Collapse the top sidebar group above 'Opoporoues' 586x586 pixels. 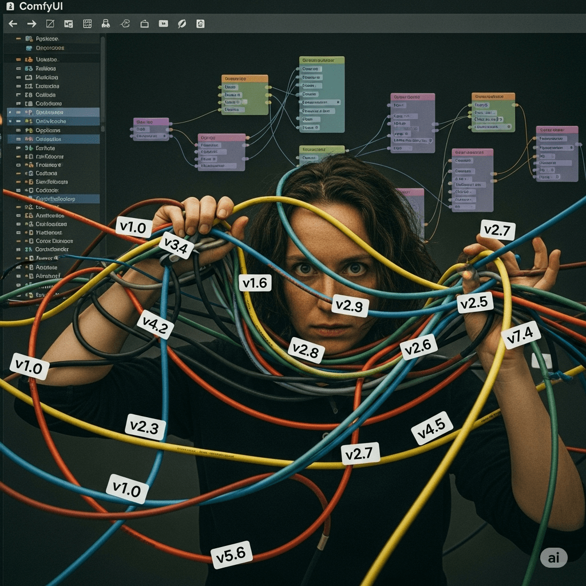19,39
